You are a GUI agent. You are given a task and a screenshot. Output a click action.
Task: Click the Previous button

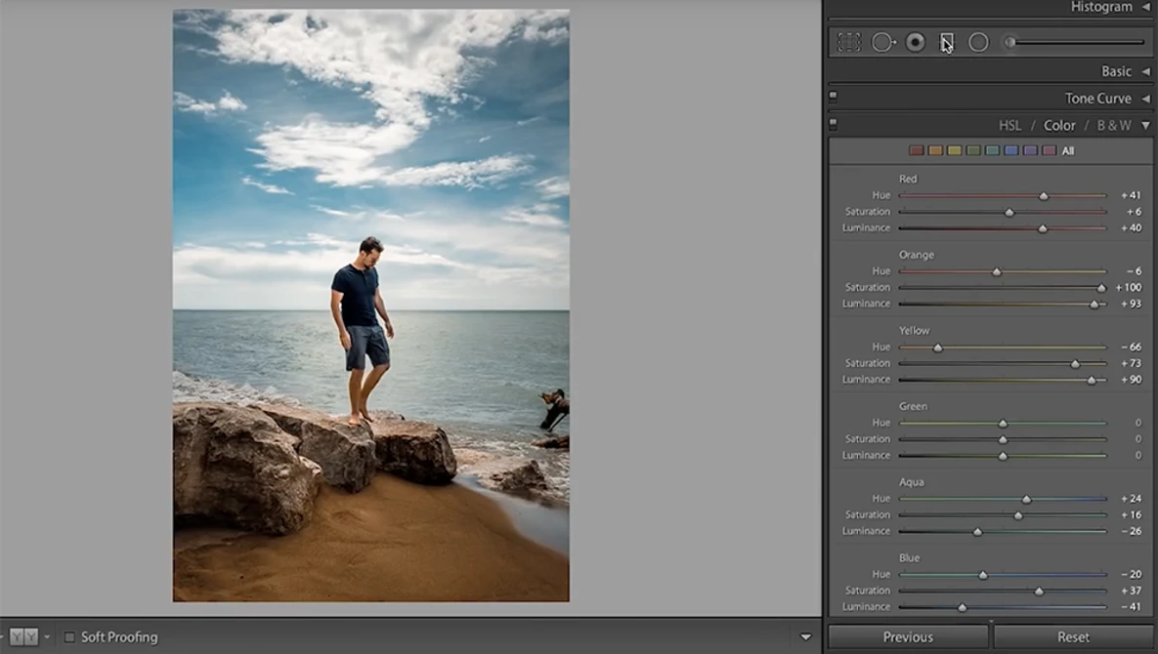(x=908, y=637)
